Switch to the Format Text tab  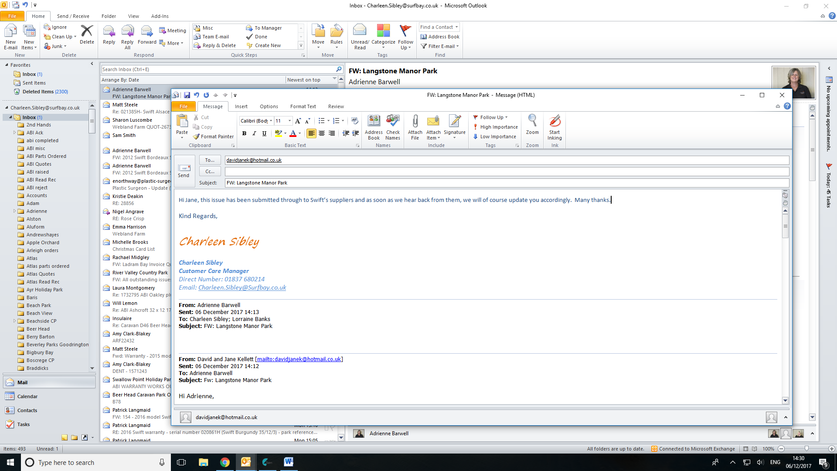click(303, 106)
